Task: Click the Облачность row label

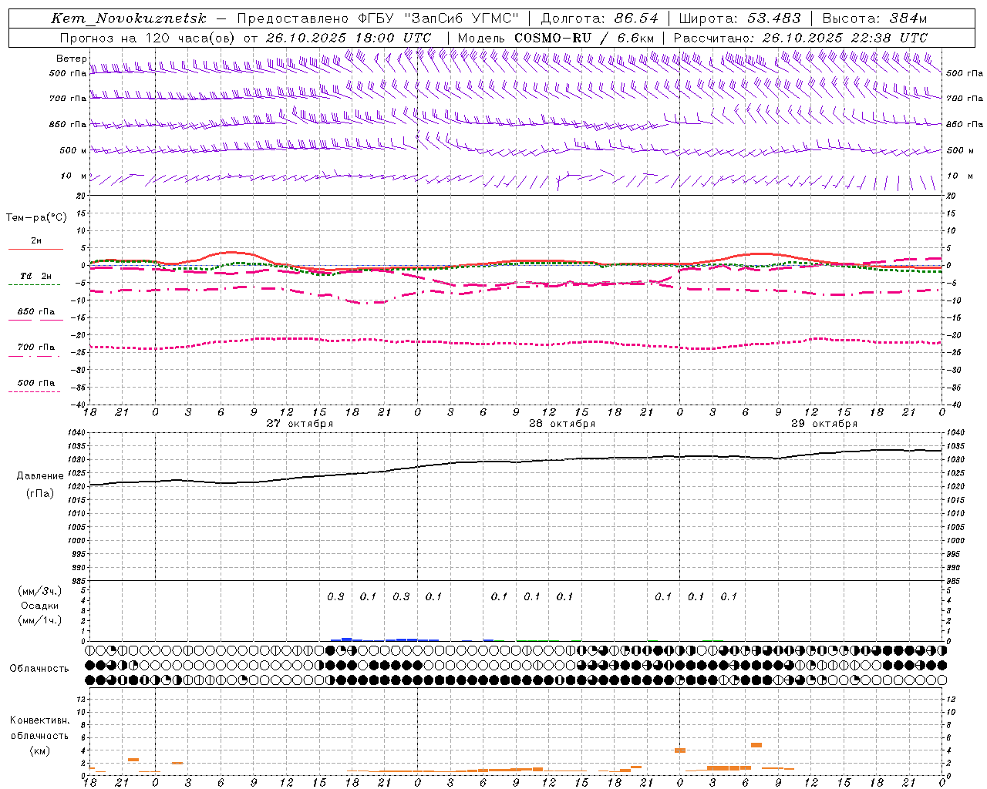Action: (39, 668)
